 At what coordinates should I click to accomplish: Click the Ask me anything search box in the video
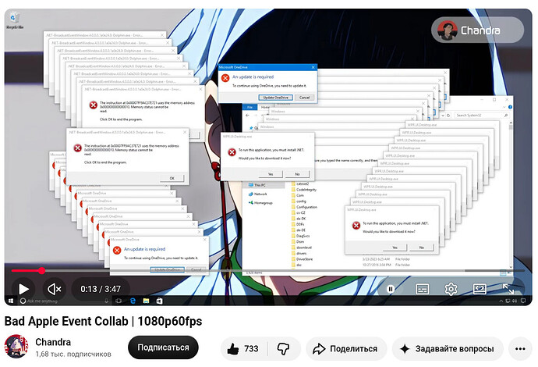63,301
